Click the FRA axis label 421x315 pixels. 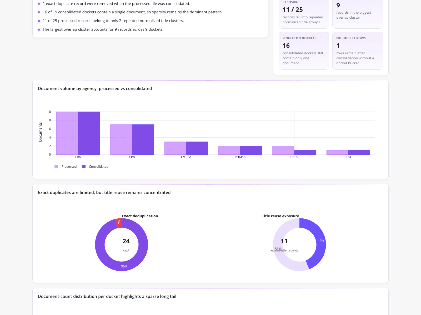point(78,157)
